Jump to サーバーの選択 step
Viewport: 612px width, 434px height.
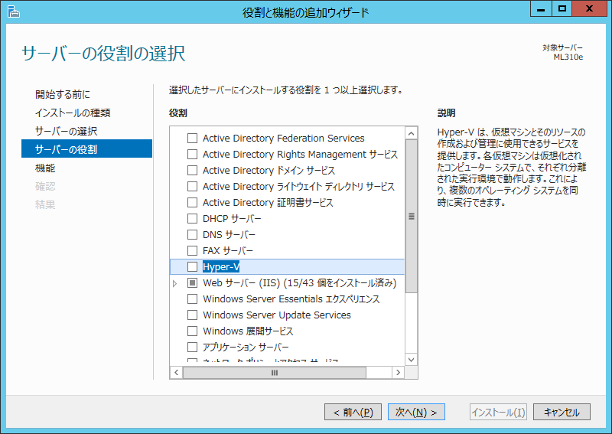[67, 131]
